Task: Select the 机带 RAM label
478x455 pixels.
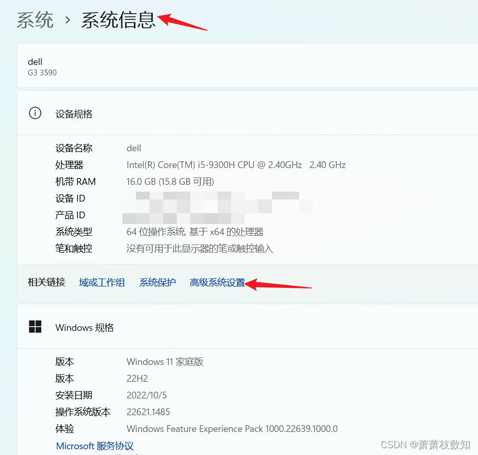Action: point(75,182)
